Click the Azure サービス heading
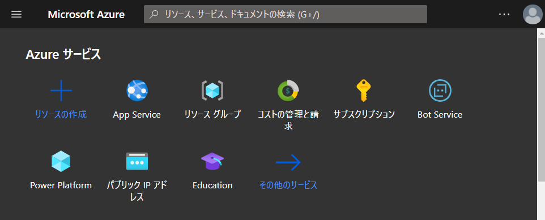 pyautogui.click(x=63, y=54)
